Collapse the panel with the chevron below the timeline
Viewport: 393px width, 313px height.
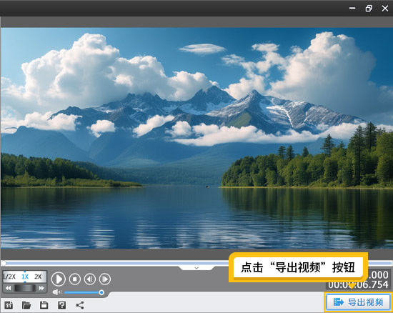click(x=196, y=268)
